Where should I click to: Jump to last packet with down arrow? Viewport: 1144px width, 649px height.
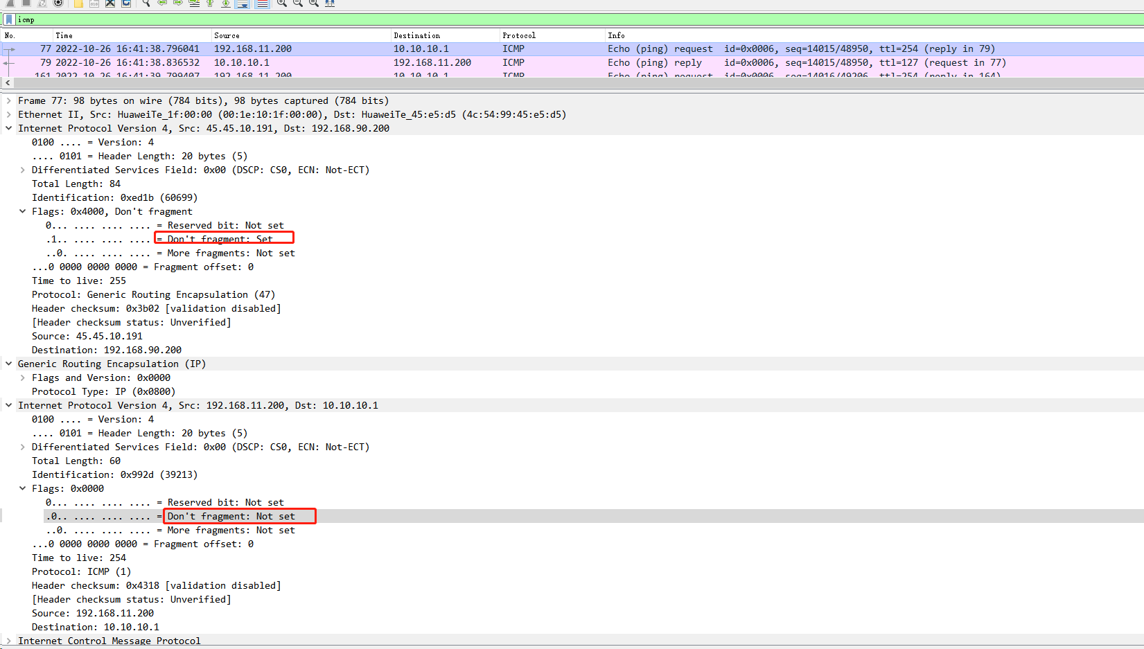[226, 3]
